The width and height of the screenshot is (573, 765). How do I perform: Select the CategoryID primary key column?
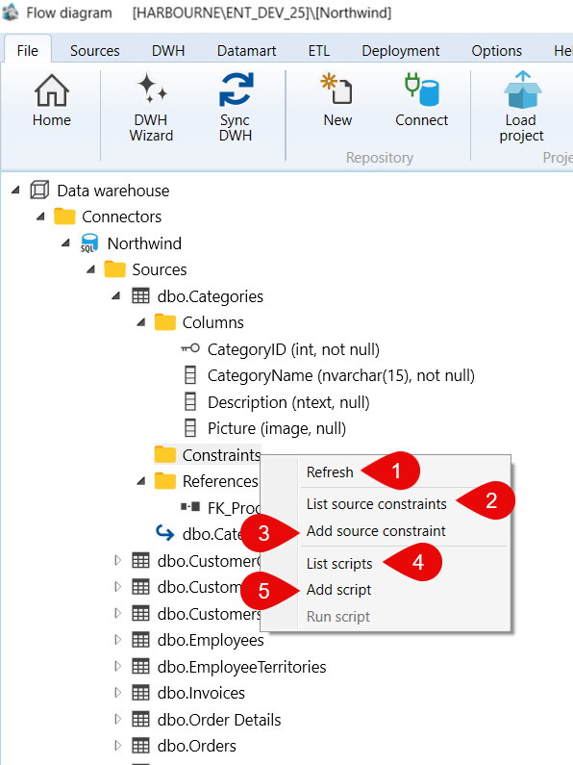click(x=293, y=349)
